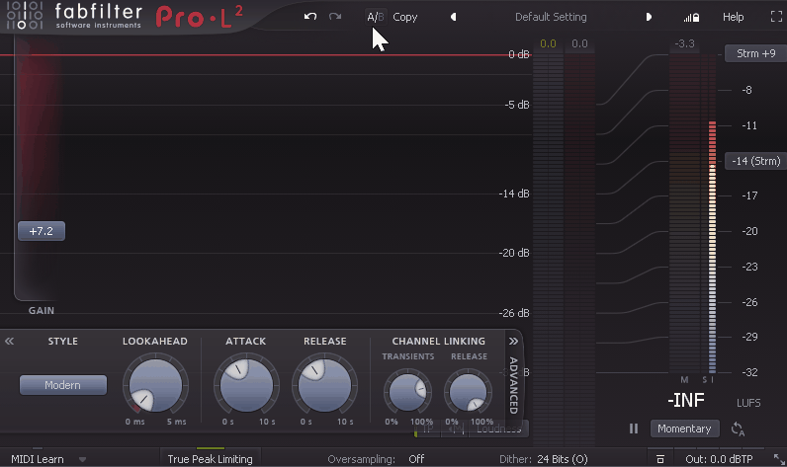
Task: Pause the loudness meter
Action: click(x=634, y=428)
